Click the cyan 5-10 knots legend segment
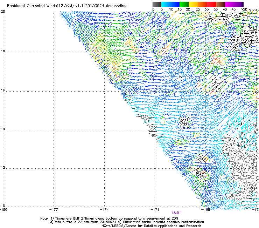 tap(166, 4)
